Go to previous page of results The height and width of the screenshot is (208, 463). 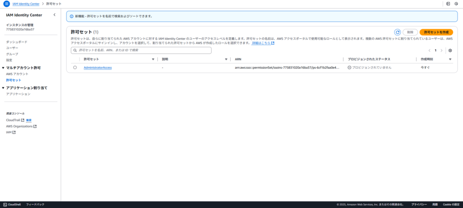pos(430,51)
